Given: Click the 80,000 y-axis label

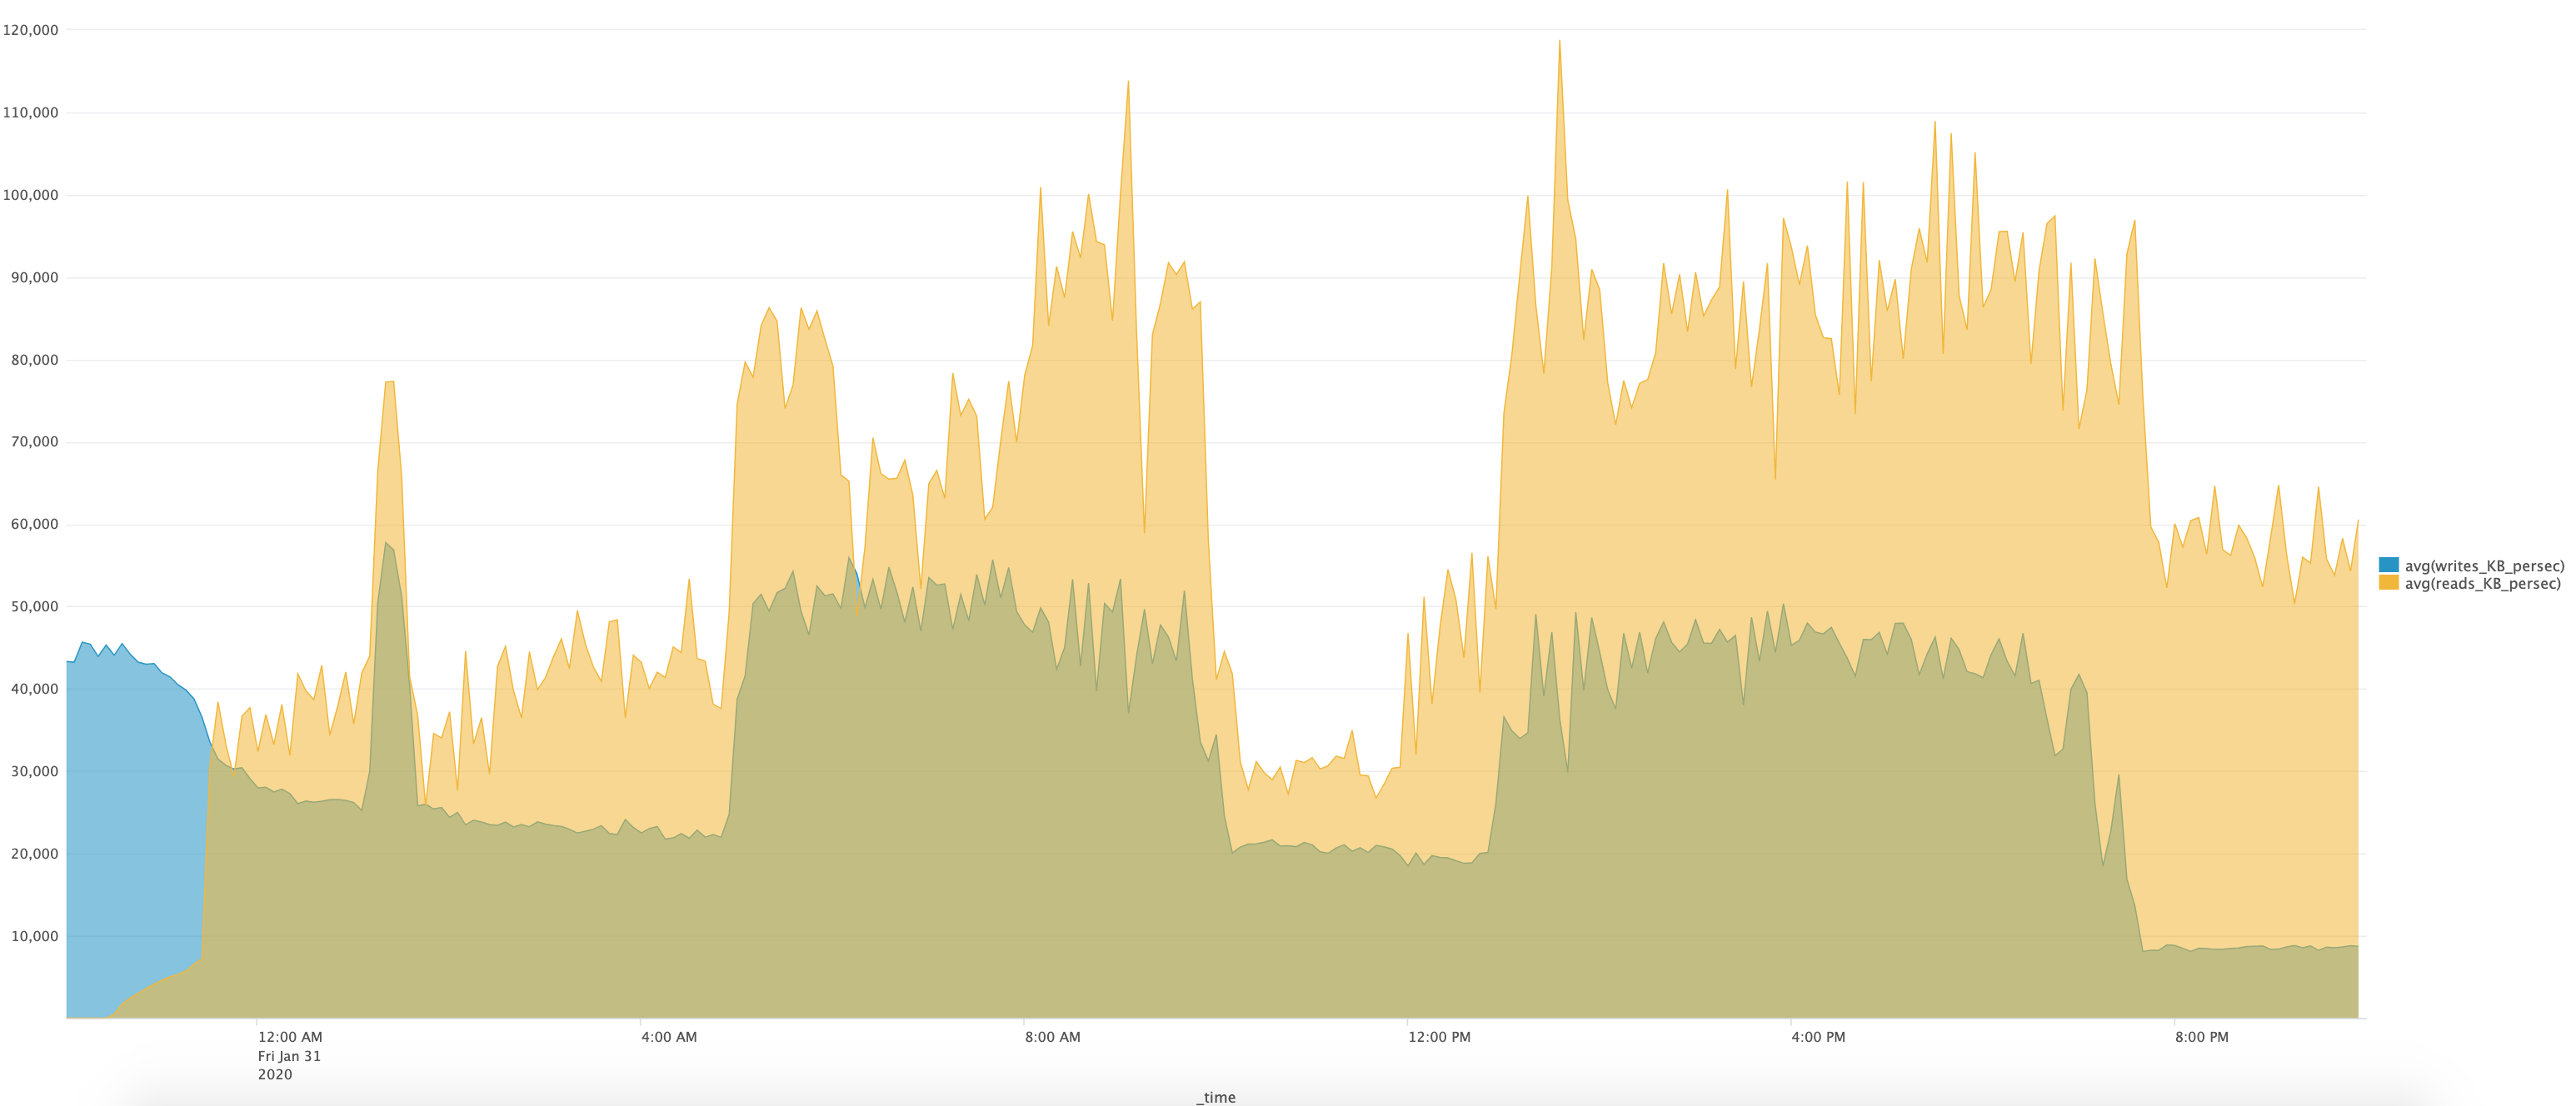Looking at the screenshot, I should 35,360.
